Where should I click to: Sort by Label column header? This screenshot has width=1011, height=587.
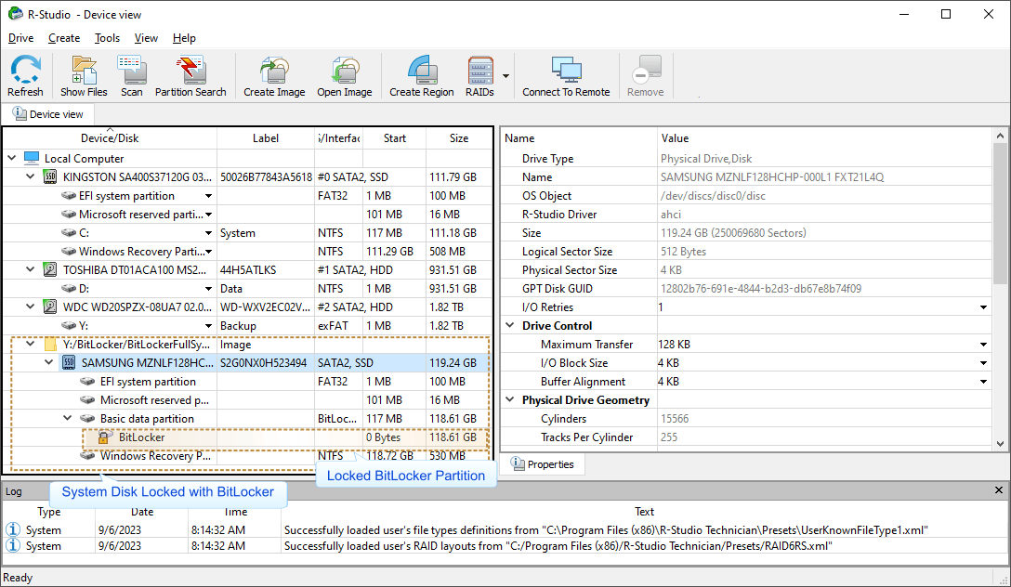266,137
